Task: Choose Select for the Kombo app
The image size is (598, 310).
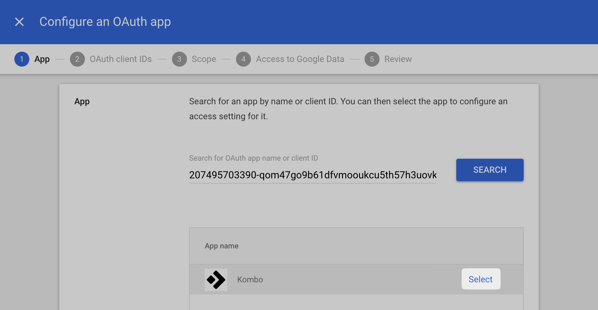Action: coord(481,279)
